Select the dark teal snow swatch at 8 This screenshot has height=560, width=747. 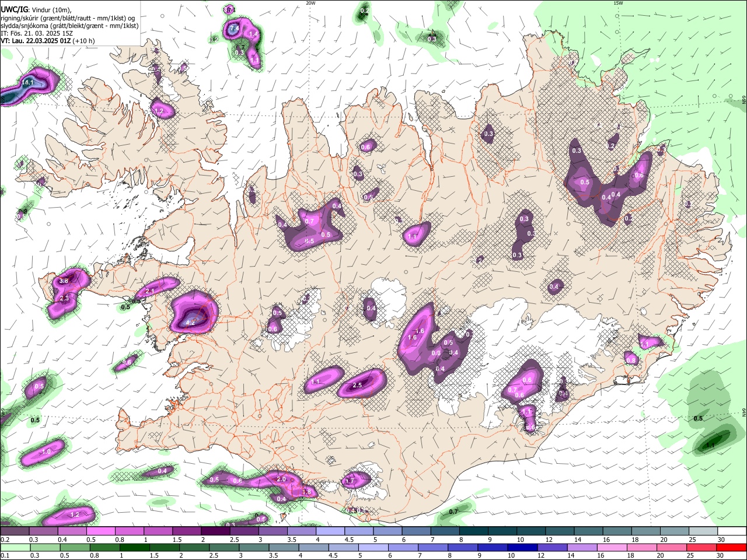tap(474, 531)
